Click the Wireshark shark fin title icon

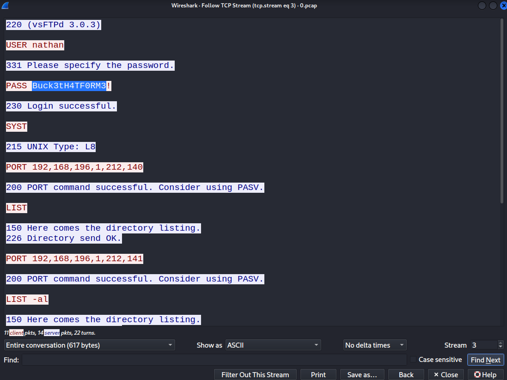(5, 5)
